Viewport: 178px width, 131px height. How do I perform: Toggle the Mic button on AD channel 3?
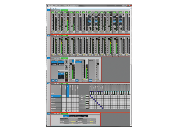coord(65,12)
